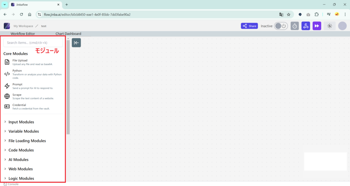Open the stopwatch schedule icon
350x186 pixels.
pyautogui.click(x=295, y=26)
